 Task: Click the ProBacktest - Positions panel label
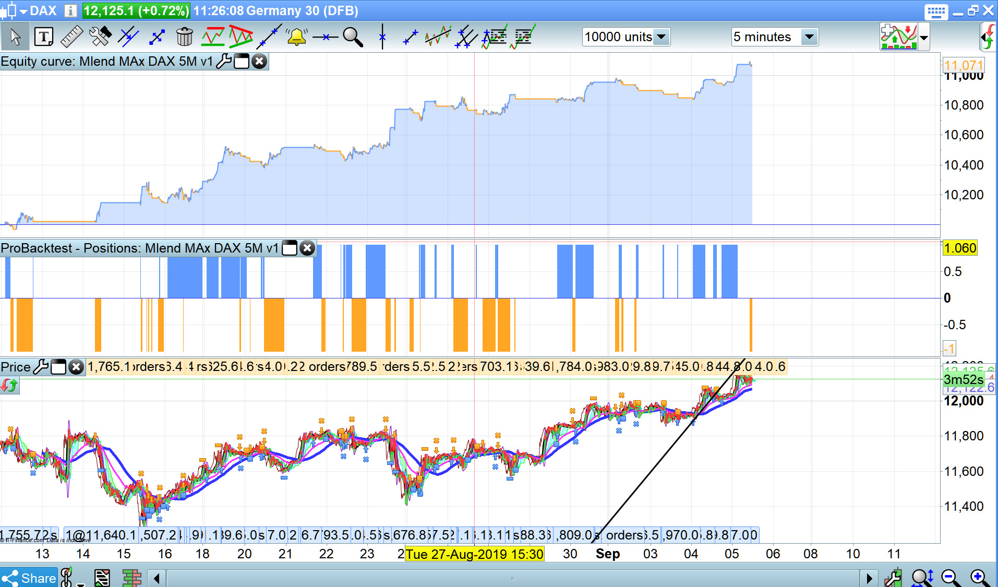(x=139, y=248)
